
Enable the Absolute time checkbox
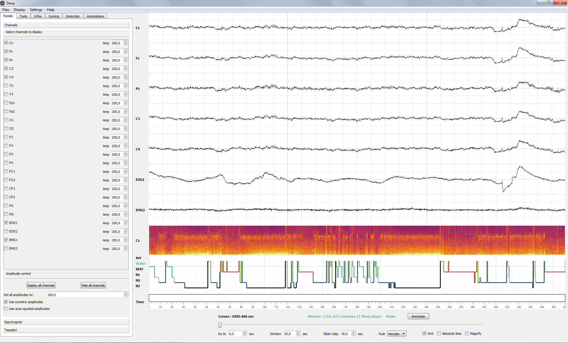click(439, 334)
